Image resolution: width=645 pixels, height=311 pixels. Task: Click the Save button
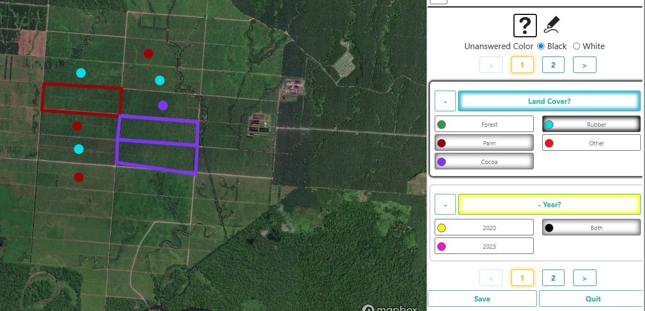tap(482, 299)
